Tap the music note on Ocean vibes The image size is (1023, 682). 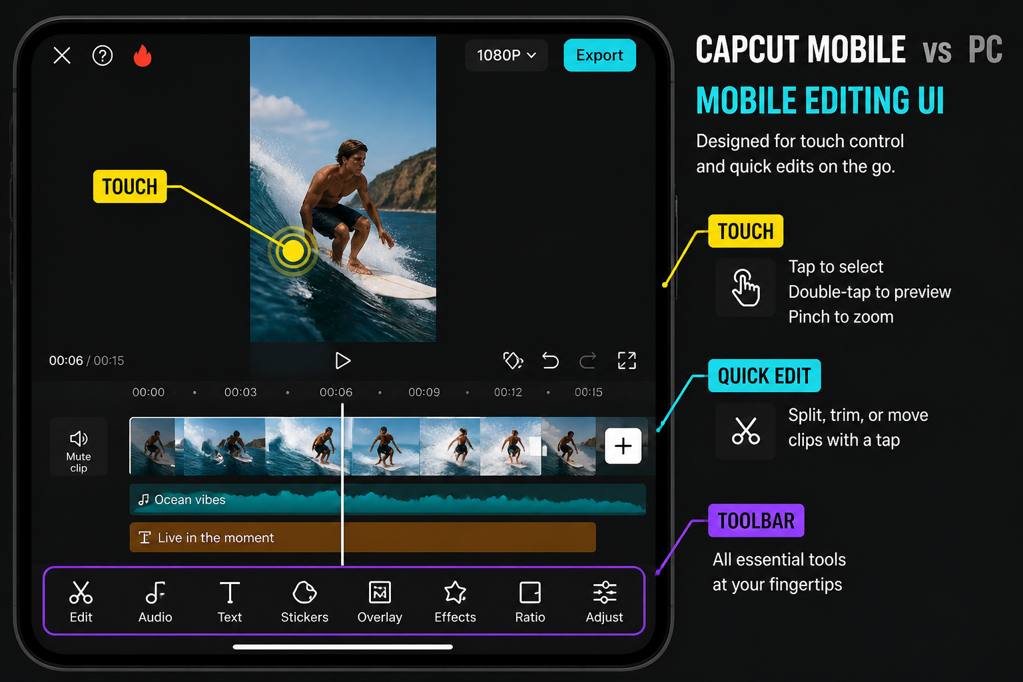click(143, 500)
